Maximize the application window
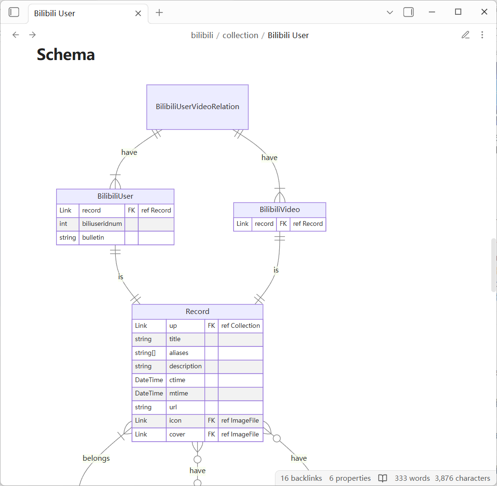This screenshot has width=497, height=486. click(458, 12)
